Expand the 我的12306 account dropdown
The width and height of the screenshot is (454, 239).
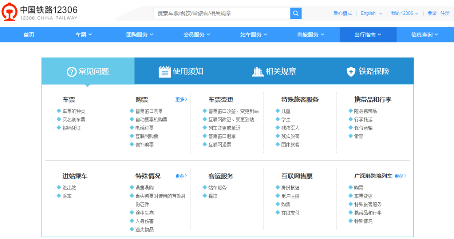click(404, 13)
